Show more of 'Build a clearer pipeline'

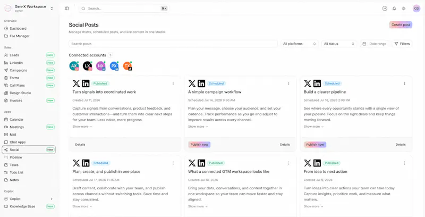313,127
